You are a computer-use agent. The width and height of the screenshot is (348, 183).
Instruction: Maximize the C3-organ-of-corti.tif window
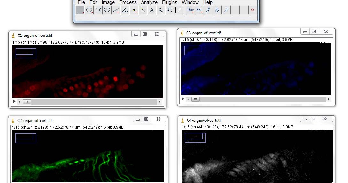[x=313, y=32]
